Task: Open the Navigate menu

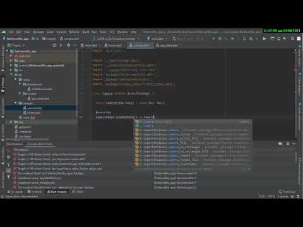Action: click(39, 32)
